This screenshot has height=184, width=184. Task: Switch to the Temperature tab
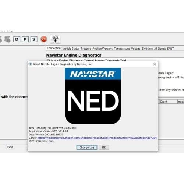122,49
